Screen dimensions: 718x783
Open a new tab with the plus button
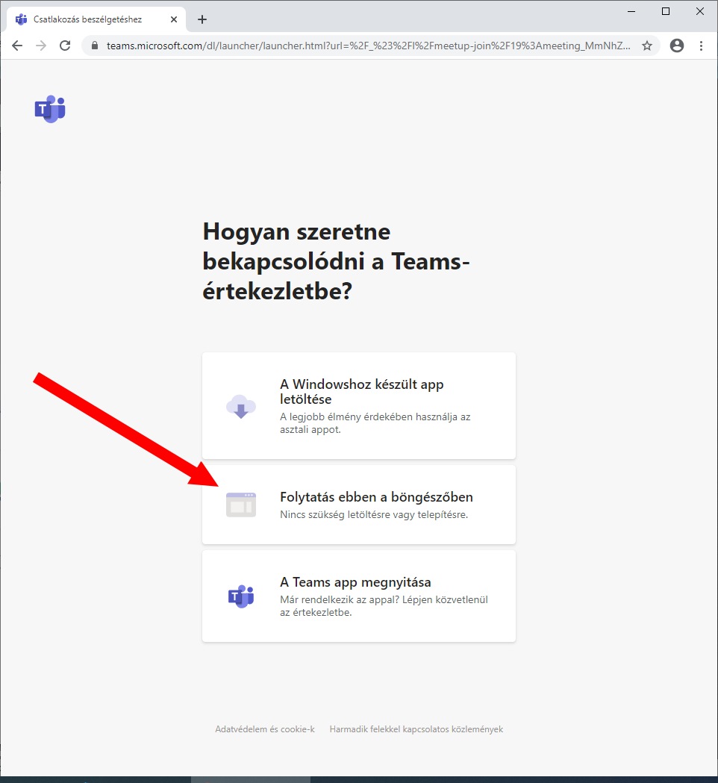tap(202, 19)
